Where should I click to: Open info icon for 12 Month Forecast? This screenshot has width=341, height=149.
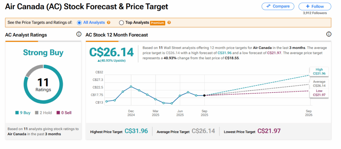click(x=329, y=34)
